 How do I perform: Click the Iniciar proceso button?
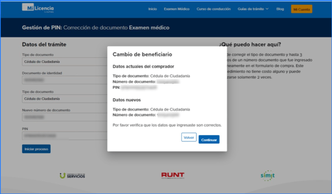pyautogui.click(x=36, y=149)
